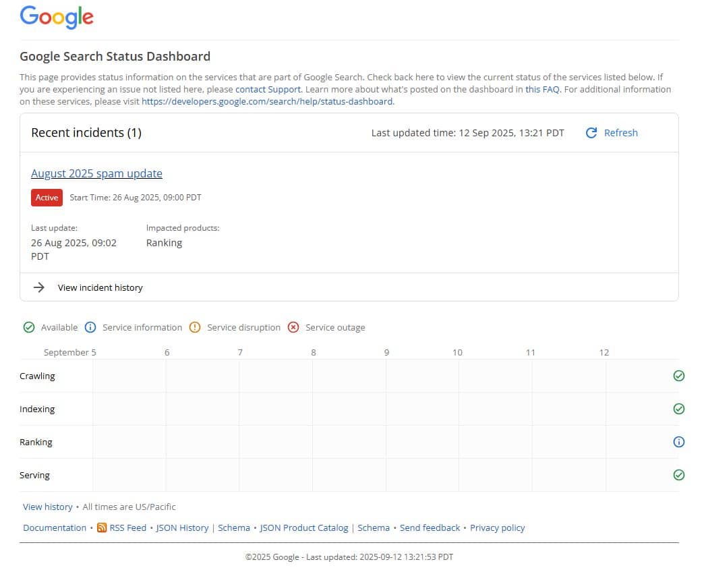The image size is (704, 570).
Task: Open the JSON History link
Action: point(182,528)
